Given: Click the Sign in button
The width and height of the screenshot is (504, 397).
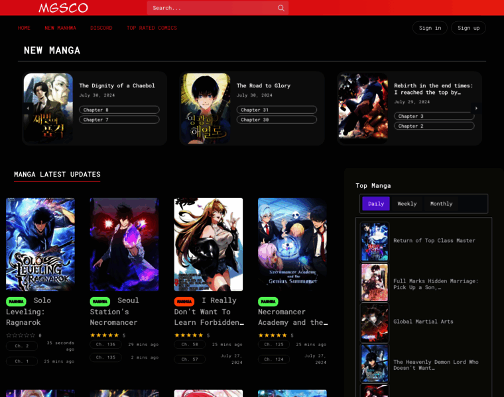Looking at the screenshot, I should click(x=430, y=28).
